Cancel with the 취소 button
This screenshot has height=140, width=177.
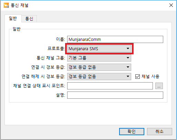click(x=159, y=131)
